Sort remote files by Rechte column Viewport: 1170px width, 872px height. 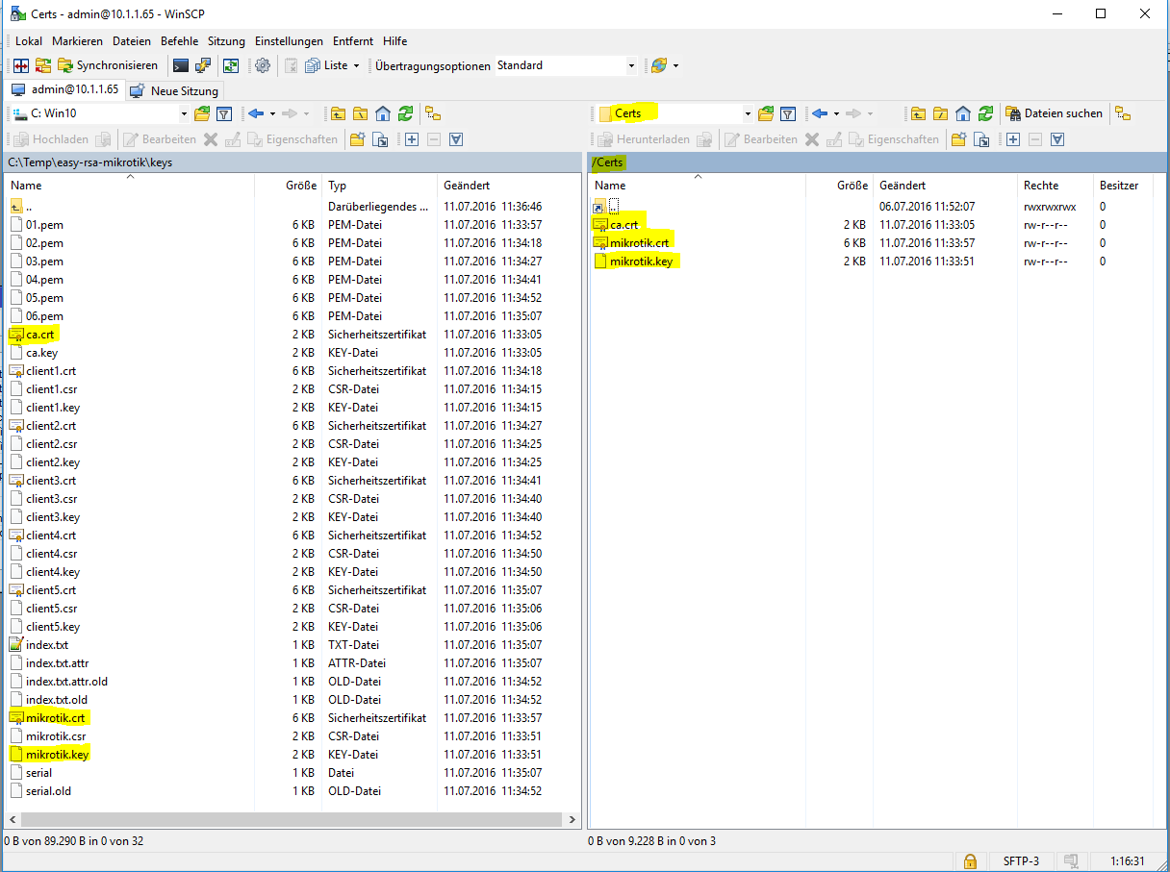coord(1056,186)
